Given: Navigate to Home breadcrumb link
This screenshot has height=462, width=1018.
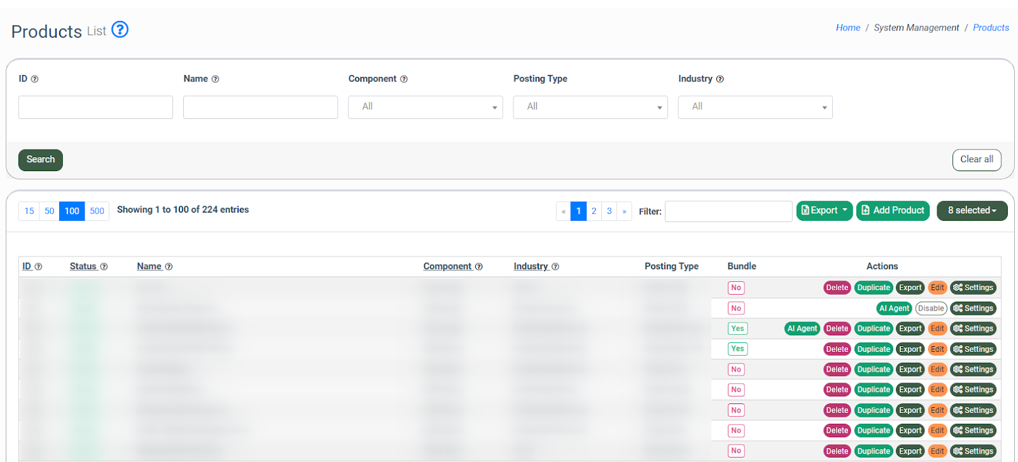Looking at the screenshot, I should (x=847, y=28).
